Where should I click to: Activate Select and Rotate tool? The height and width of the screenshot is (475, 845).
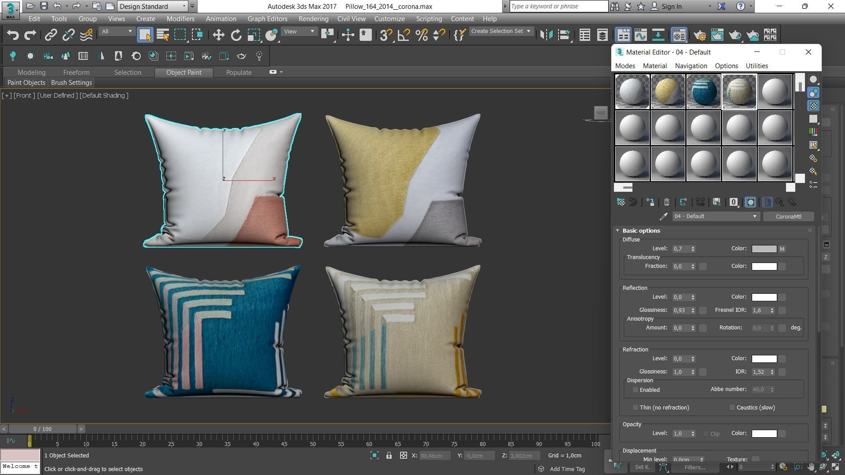(x=236, y=35)
